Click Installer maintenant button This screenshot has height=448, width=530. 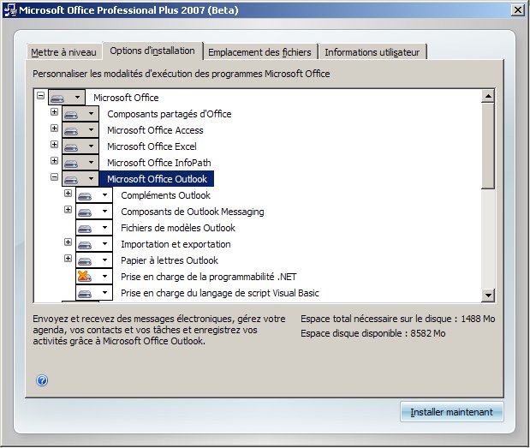(451, 412)
